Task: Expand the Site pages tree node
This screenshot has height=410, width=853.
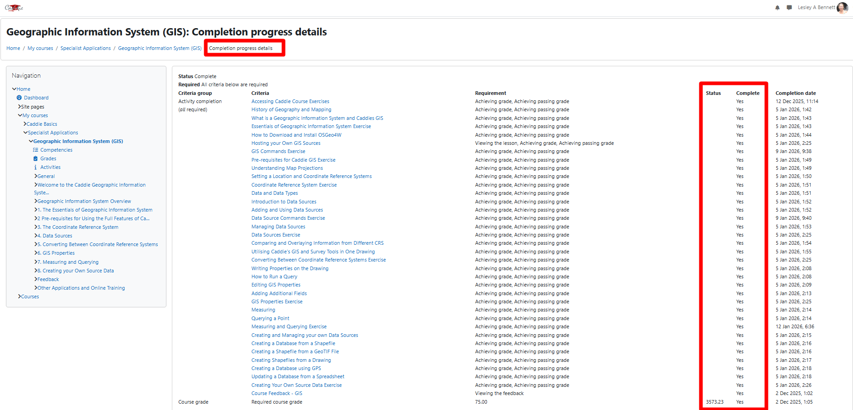Action: 20,107
